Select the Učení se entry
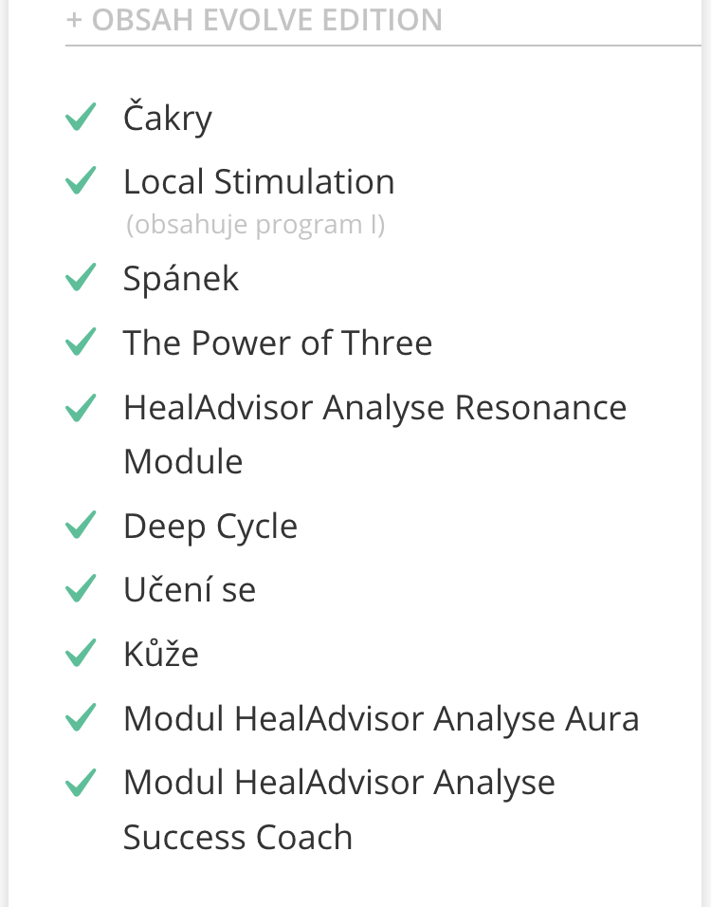The width and height of the screenshot is (711, 907). [x=190, y=589]
